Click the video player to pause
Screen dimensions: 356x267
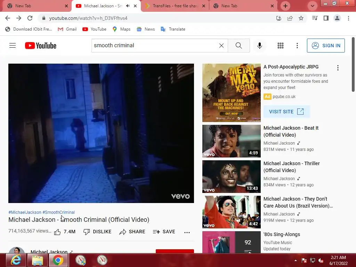click(101, 133)
